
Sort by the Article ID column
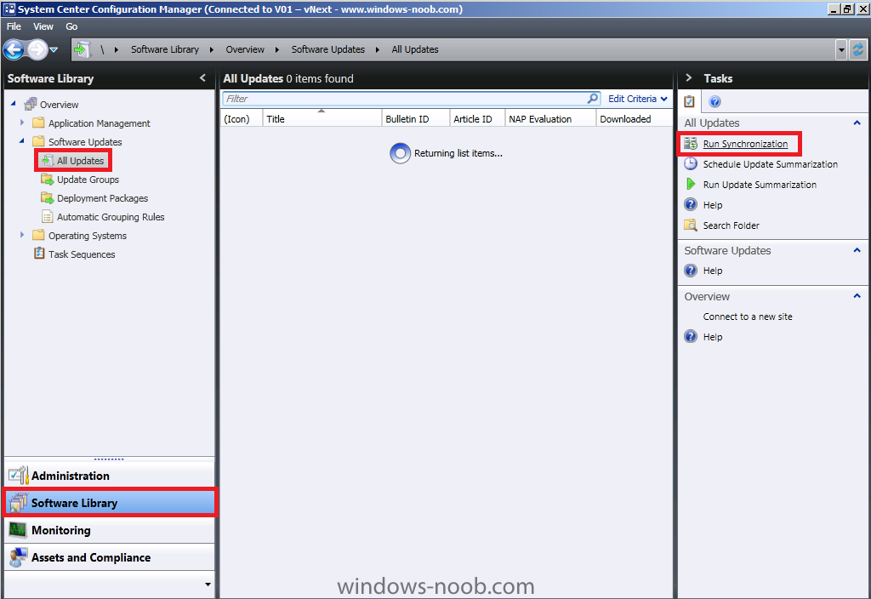coord(477,119)
